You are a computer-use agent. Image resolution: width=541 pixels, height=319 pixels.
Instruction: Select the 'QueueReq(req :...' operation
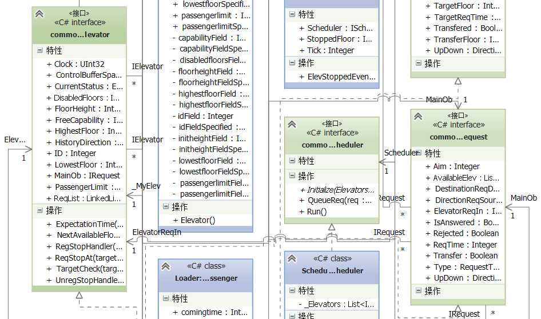coord(335,200)
